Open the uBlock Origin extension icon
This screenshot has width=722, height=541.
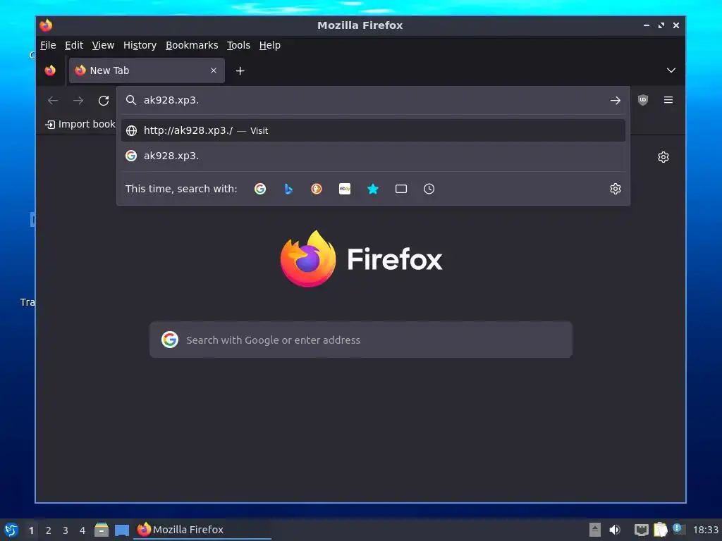[x=643, y=100]
